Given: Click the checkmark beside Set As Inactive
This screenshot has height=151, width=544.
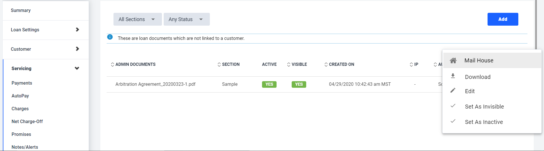Looking at the screenshot, I should point(453,121).
